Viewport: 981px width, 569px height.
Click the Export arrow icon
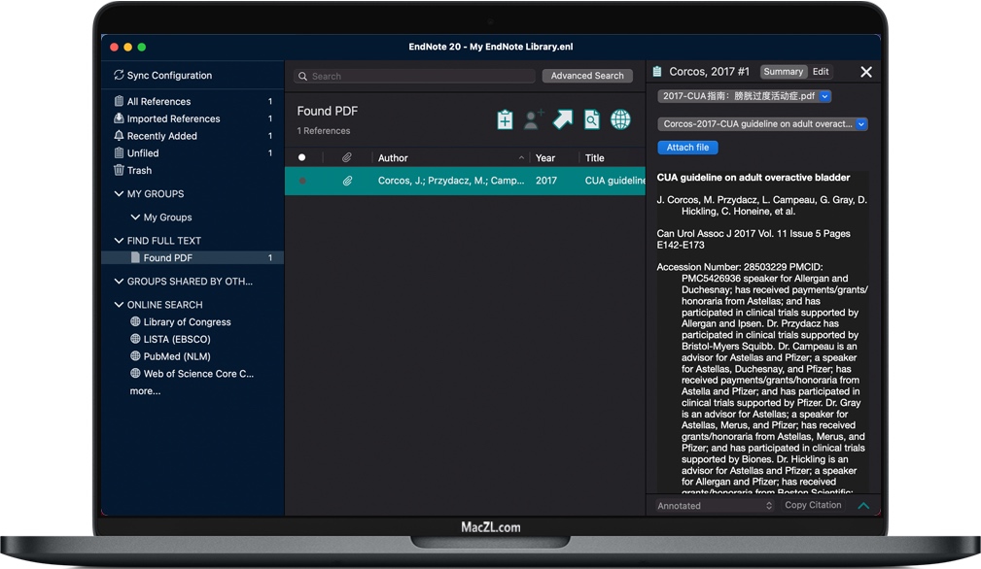pos(563,119)
